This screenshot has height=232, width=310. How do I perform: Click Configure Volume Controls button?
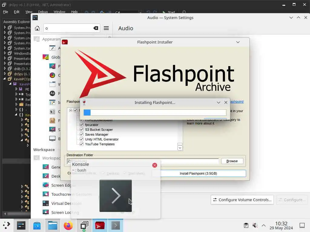242,200
